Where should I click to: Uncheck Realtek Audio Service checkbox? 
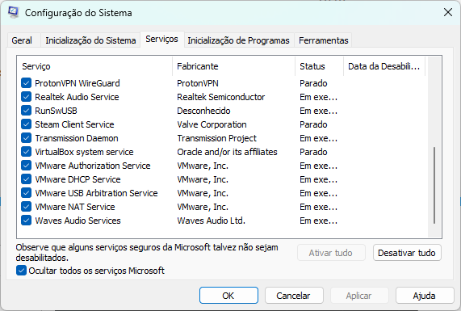(x=26, y=97)
